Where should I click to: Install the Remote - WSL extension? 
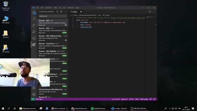[x=64, y=33]
